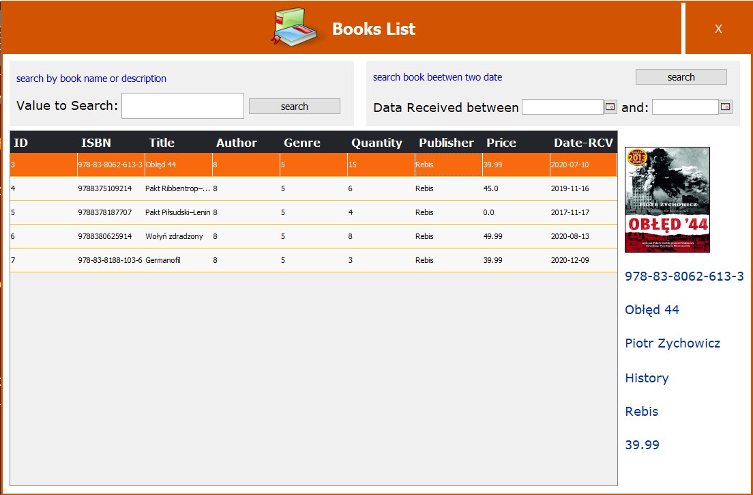This screenshot has width=753, height=495.
Task: Click the first Data Received date field
Action: [x=563, y=107]
